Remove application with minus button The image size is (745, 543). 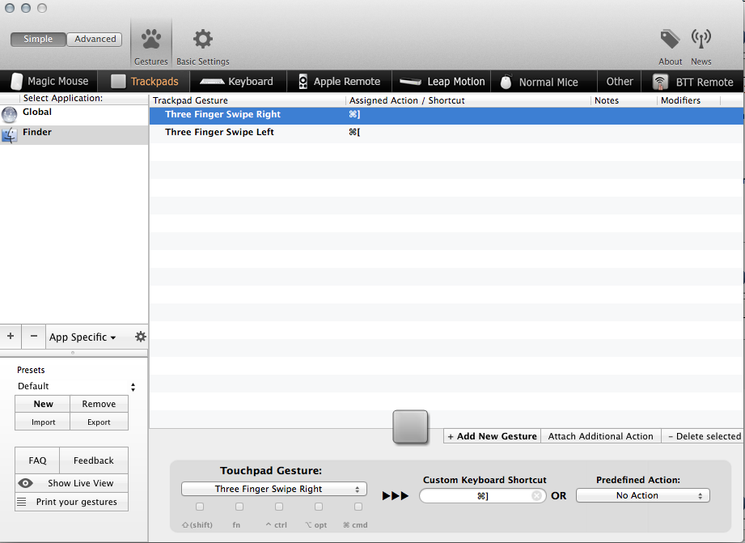click(34, 336)
